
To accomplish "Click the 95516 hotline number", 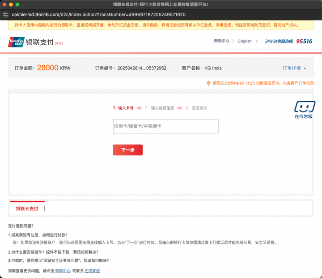I will [304, 41].
